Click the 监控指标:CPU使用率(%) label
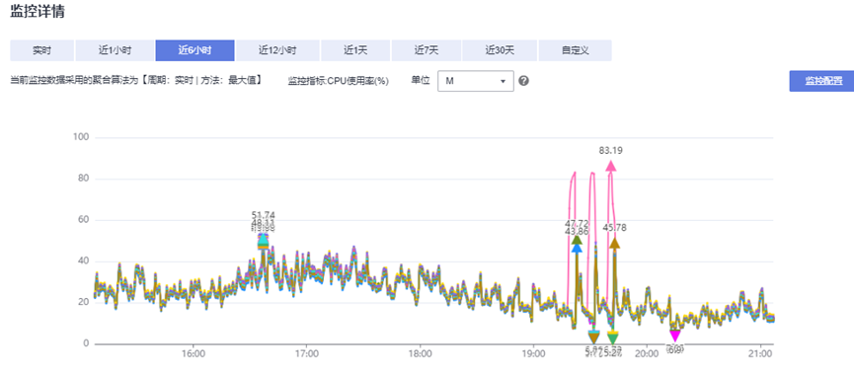 point(339,81)
